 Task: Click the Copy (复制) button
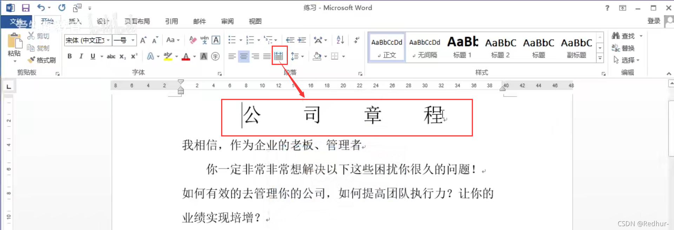pos(38,48)
